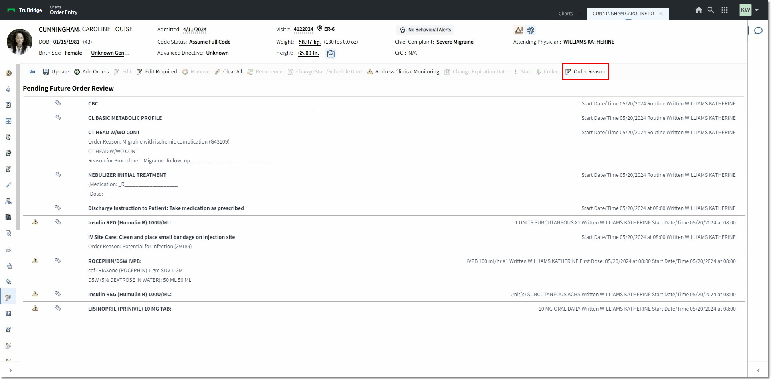The height and width of the screenshot is (380, 771).
Task: Open Address Clinical Monitoring
Action: (403, 72)
